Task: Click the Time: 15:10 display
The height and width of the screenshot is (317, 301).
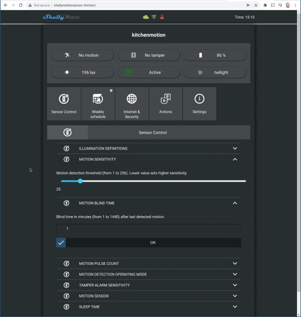Action: tap(245, 17)
